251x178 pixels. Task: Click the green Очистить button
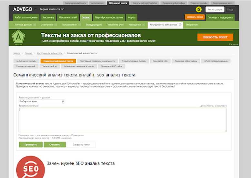pos(55,145)
